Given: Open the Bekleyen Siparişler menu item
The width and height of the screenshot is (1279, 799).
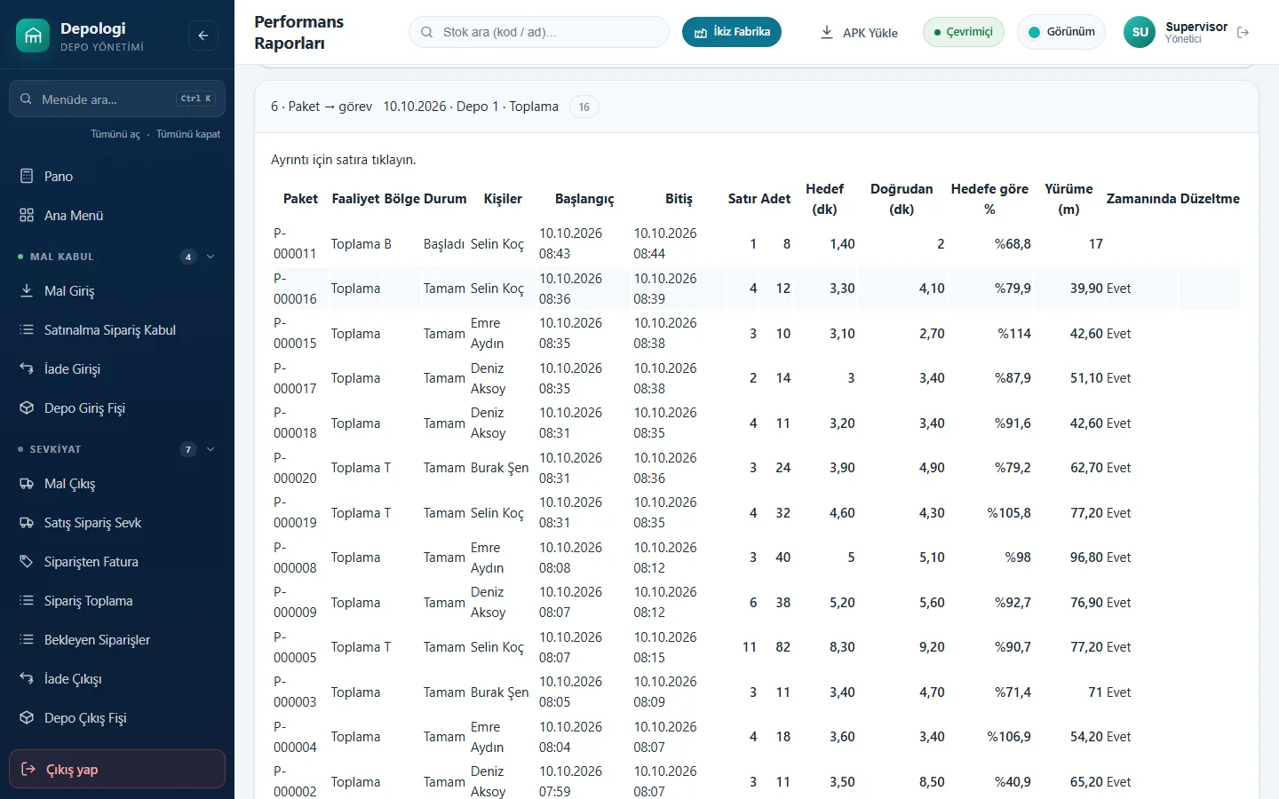Looking at the screenshot, I should click(117, 640).
